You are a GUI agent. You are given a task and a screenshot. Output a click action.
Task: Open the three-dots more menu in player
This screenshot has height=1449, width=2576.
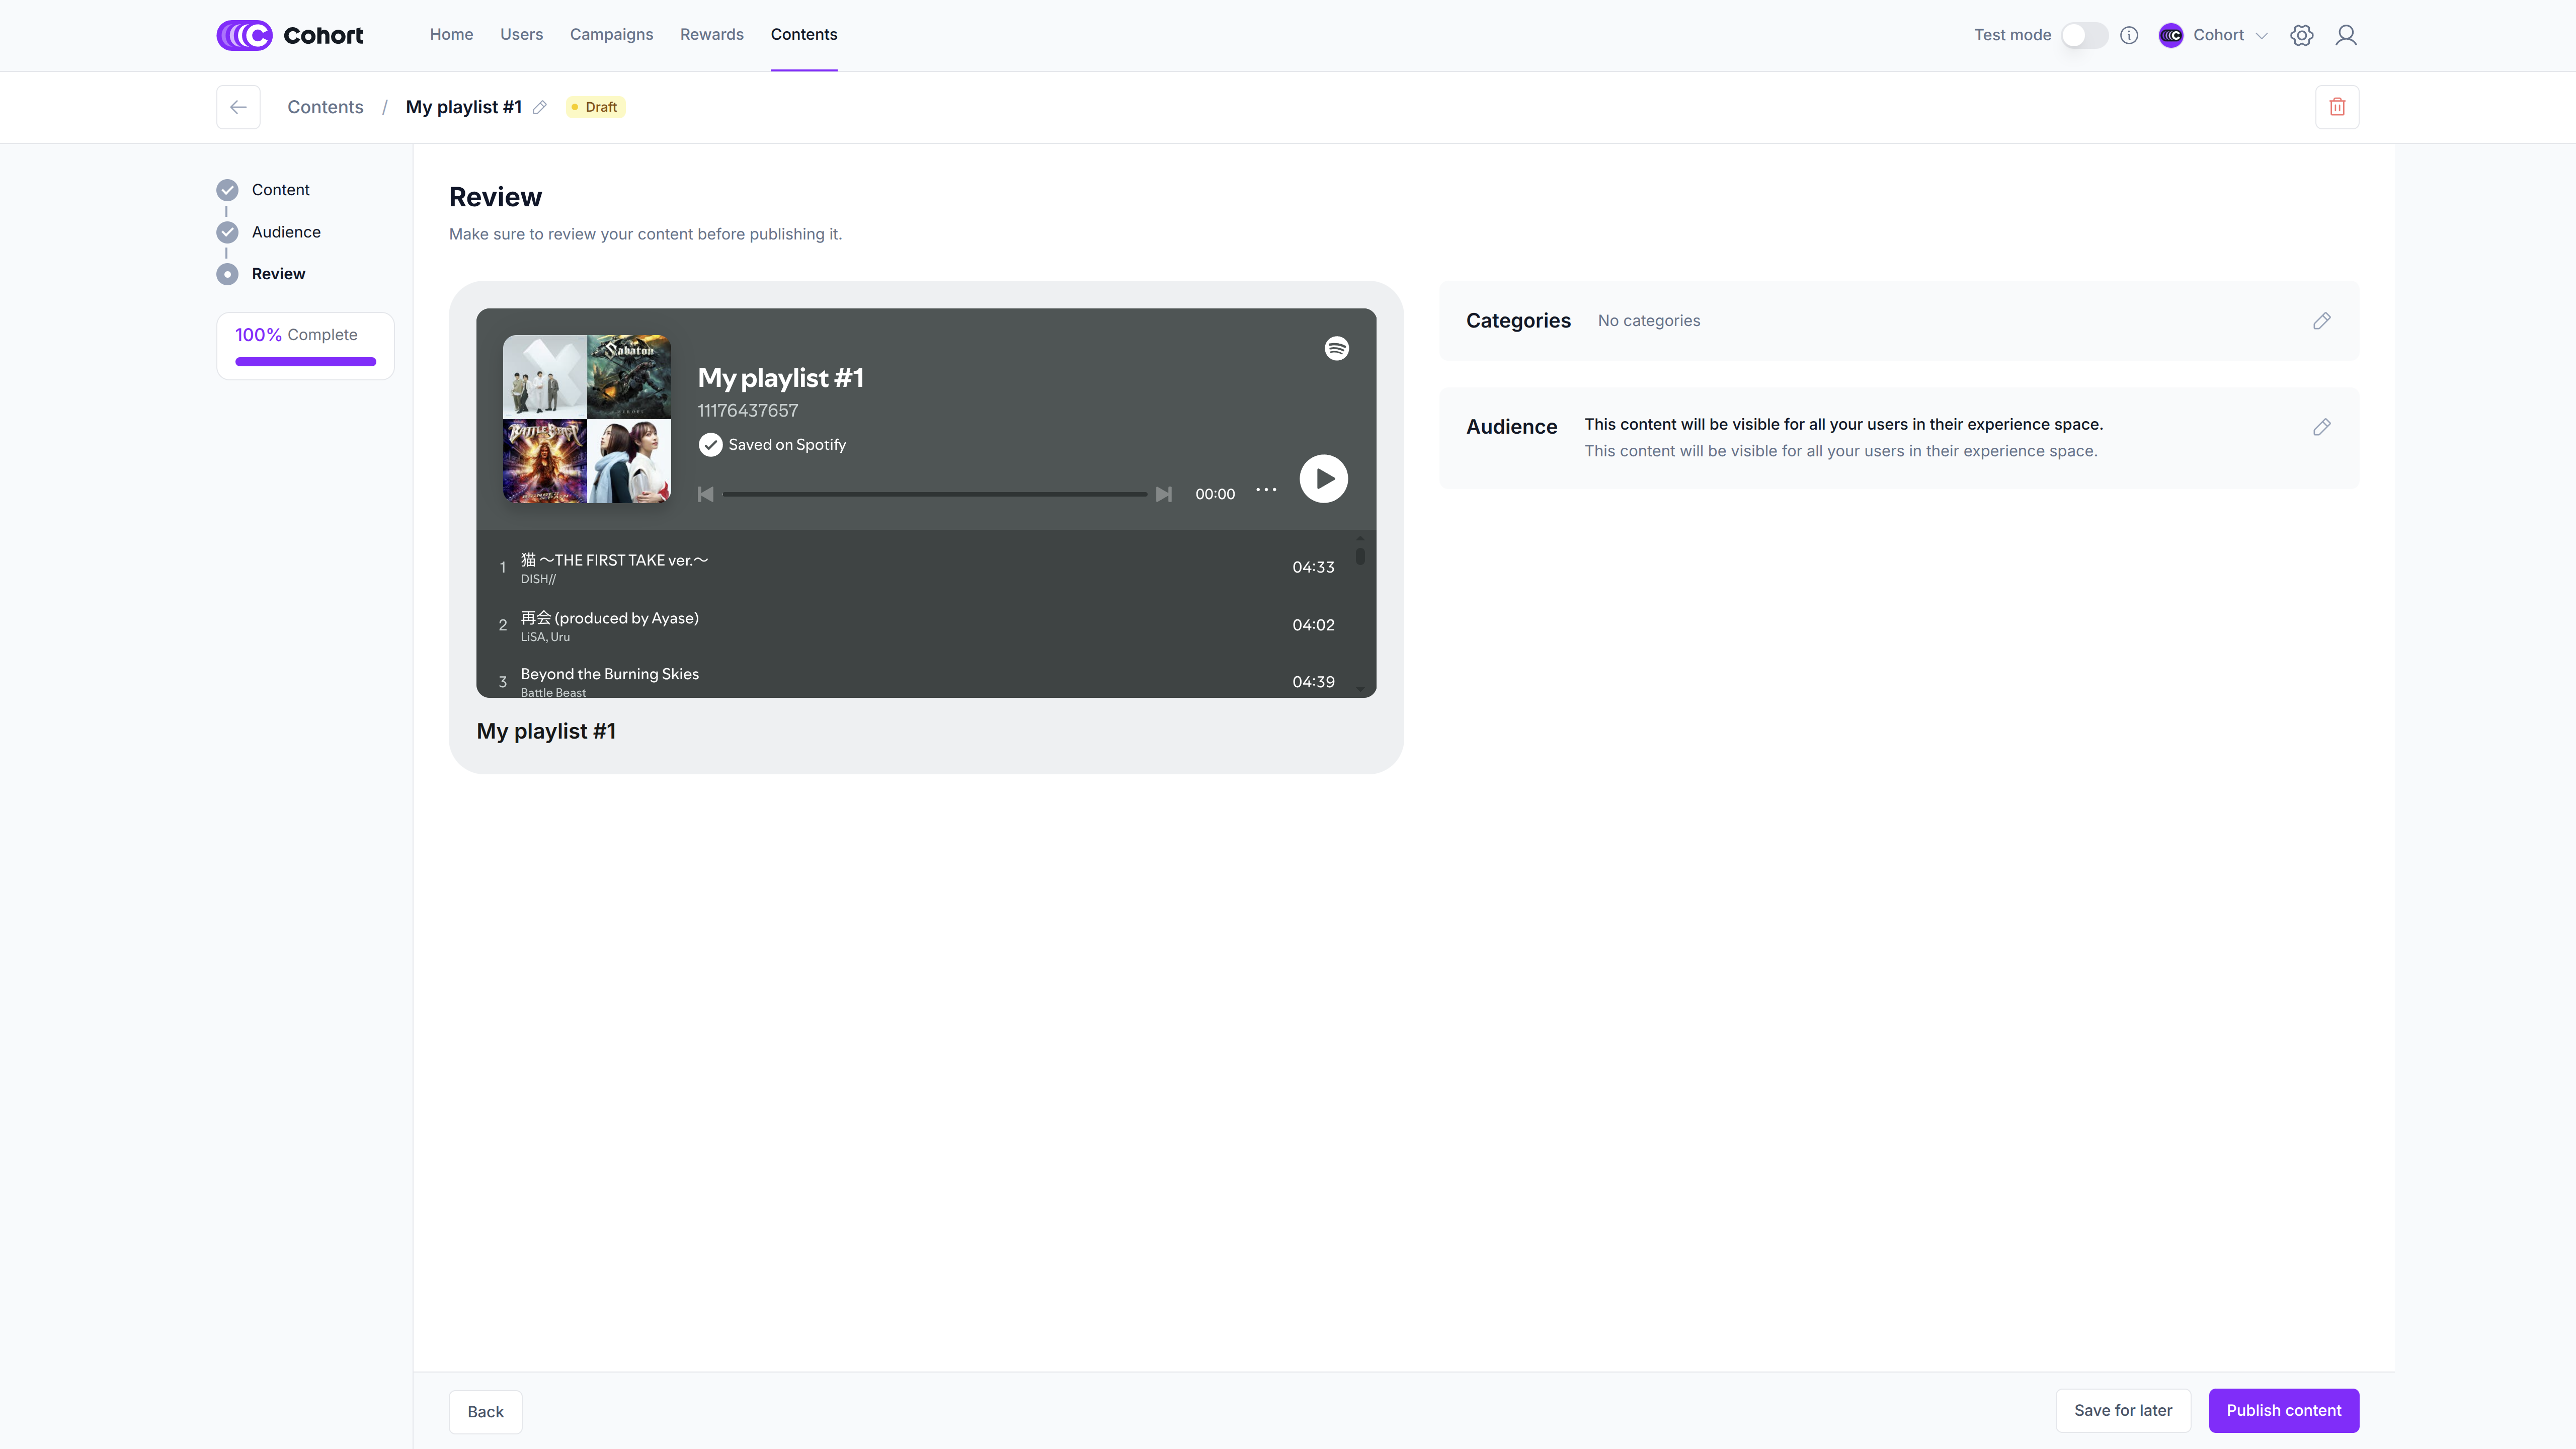pyautogui.click(x=1266, y=490)
